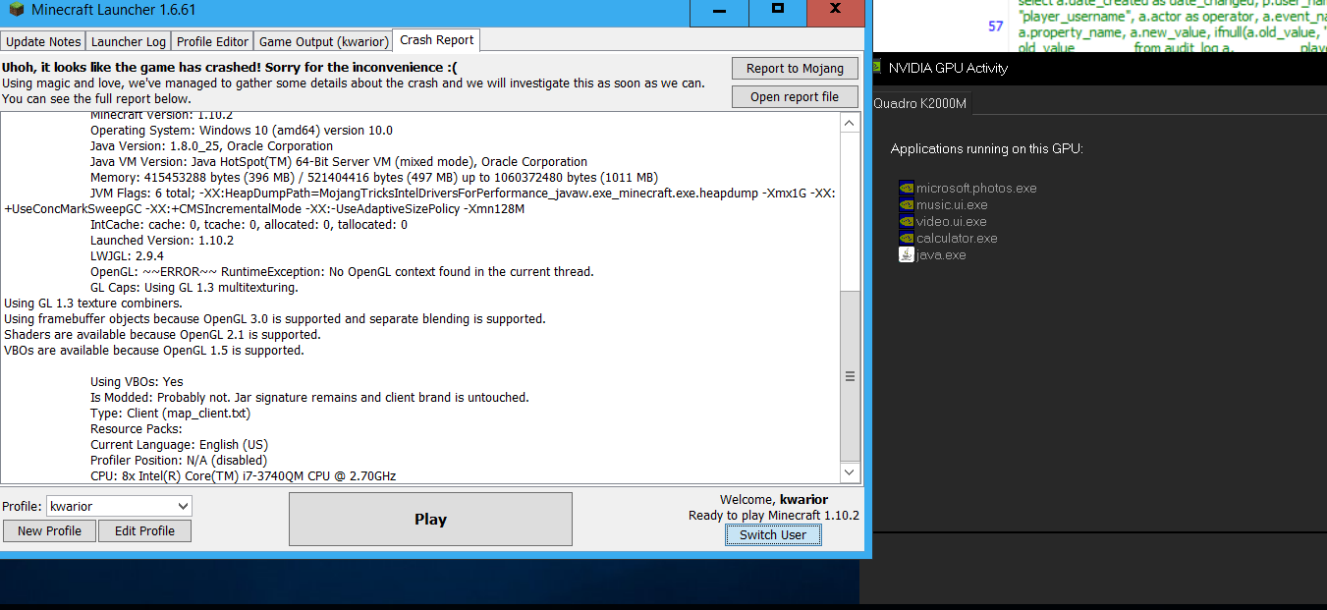
Task: Click the microsoft.photos.exe NVIDIA icon
Action: click(x=907, y=188)
